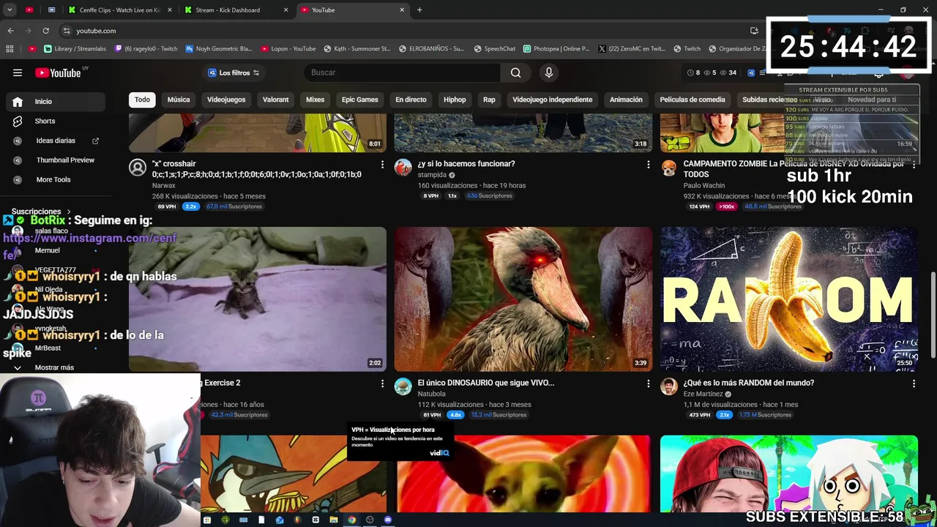937x527 pixels.
Task: Select the Música filter chip
Action: point(179,100)
